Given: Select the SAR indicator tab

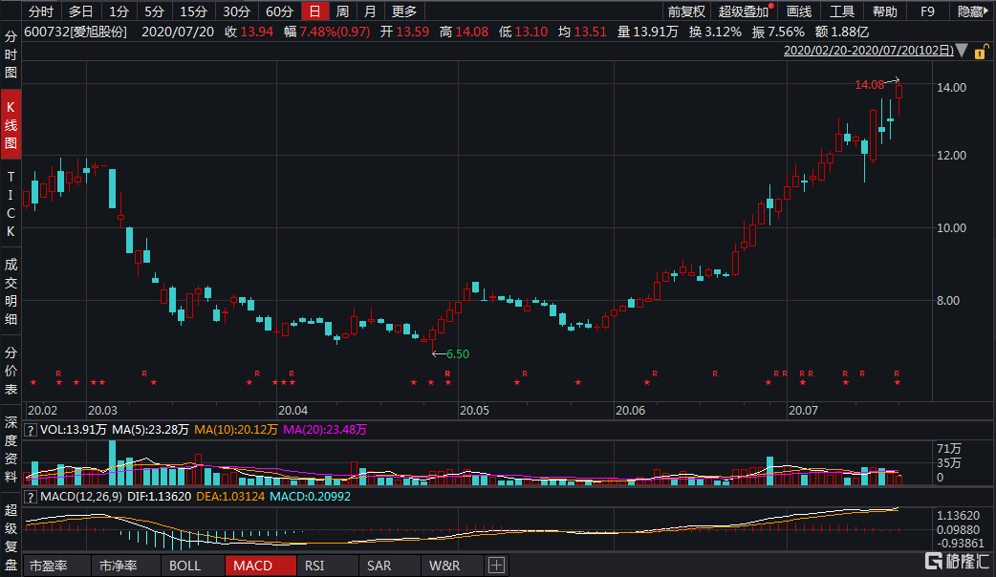Looking at the screenshot, I should pos(379,566).
